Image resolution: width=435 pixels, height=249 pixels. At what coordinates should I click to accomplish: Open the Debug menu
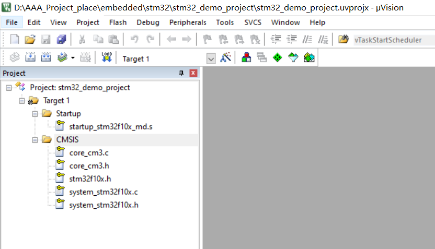(x=148, y=22)
